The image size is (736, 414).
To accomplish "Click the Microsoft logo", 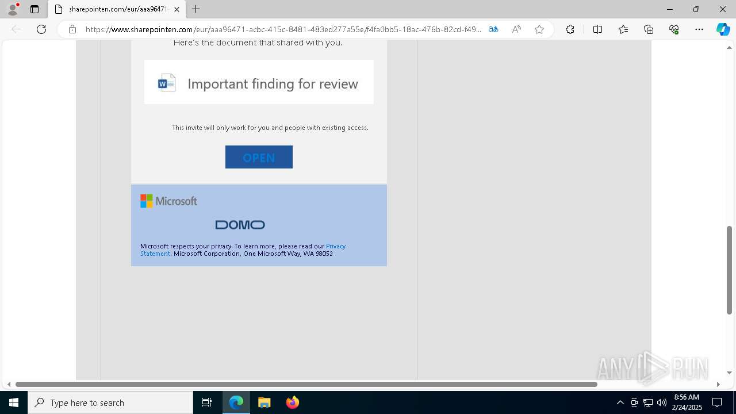I will tap(168, 201).
